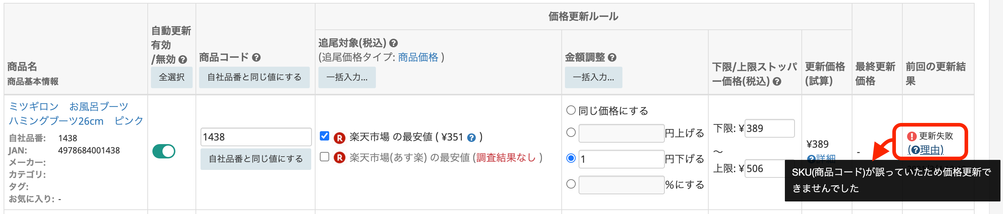Open 一括入力 under 追尾対象 column
1003x214 pixels.
point(346,77)
